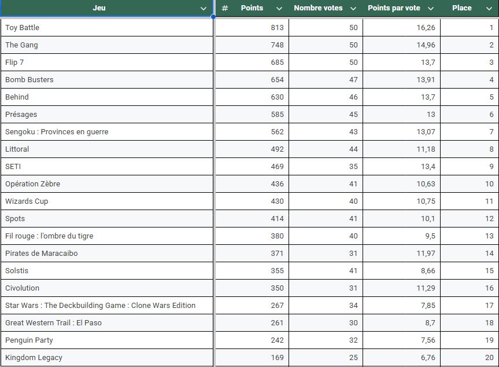
Task: Click the 469 points cell for SETI
Action: pos(252,166)
